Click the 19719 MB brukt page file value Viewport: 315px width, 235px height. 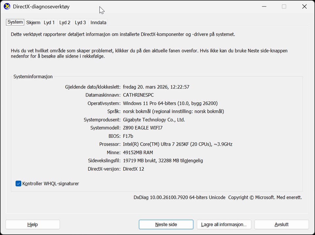tap(163, 161)
